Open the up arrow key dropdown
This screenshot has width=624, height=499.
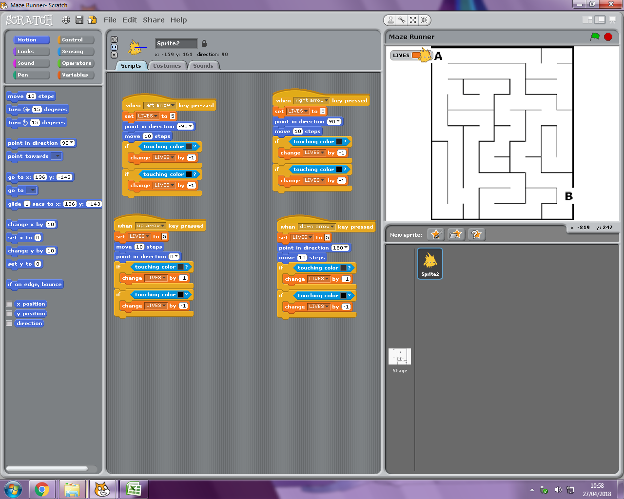[x=163, y=226]
